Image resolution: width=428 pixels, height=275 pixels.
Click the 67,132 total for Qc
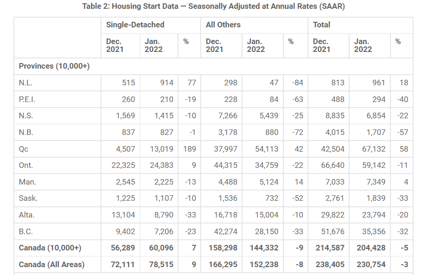coord(369,149)
